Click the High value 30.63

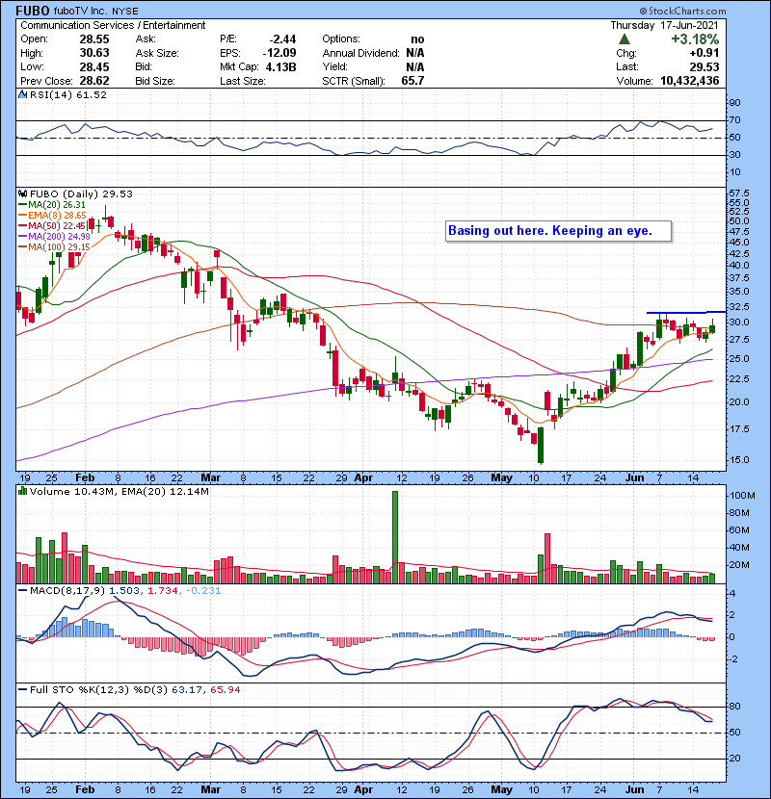(94, 53)
